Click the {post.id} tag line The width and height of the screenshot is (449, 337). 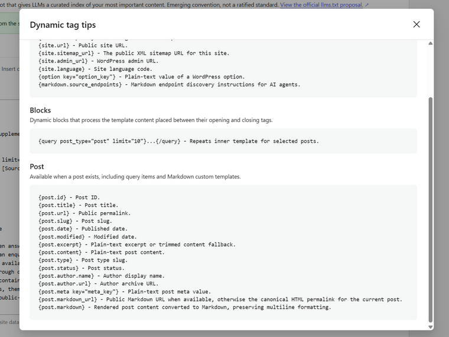[x=69, y=197]
